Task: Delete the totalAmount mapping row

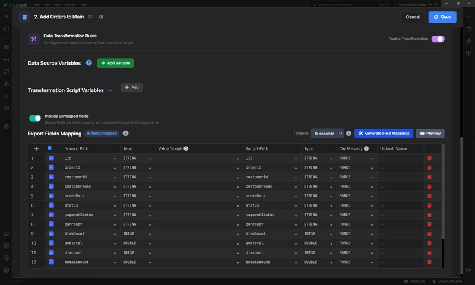Action: click(x=429, y=262)
